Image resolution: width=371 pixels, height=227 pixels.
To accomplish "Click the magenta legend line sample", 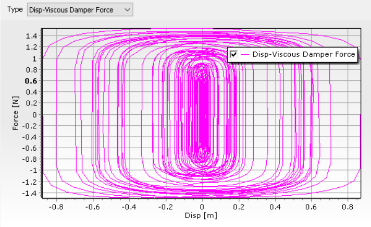I will [x=245, y=54].
